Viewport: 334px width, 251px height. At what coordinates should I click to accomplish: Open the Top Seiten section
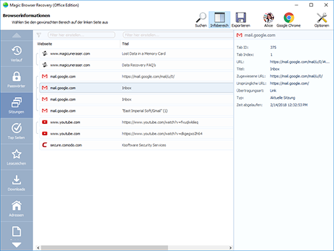click(x=17, y=131)
